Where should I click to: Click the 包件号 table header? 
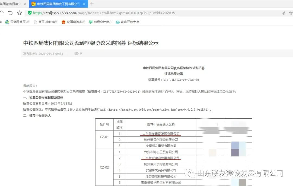click(x=104, y=124)
